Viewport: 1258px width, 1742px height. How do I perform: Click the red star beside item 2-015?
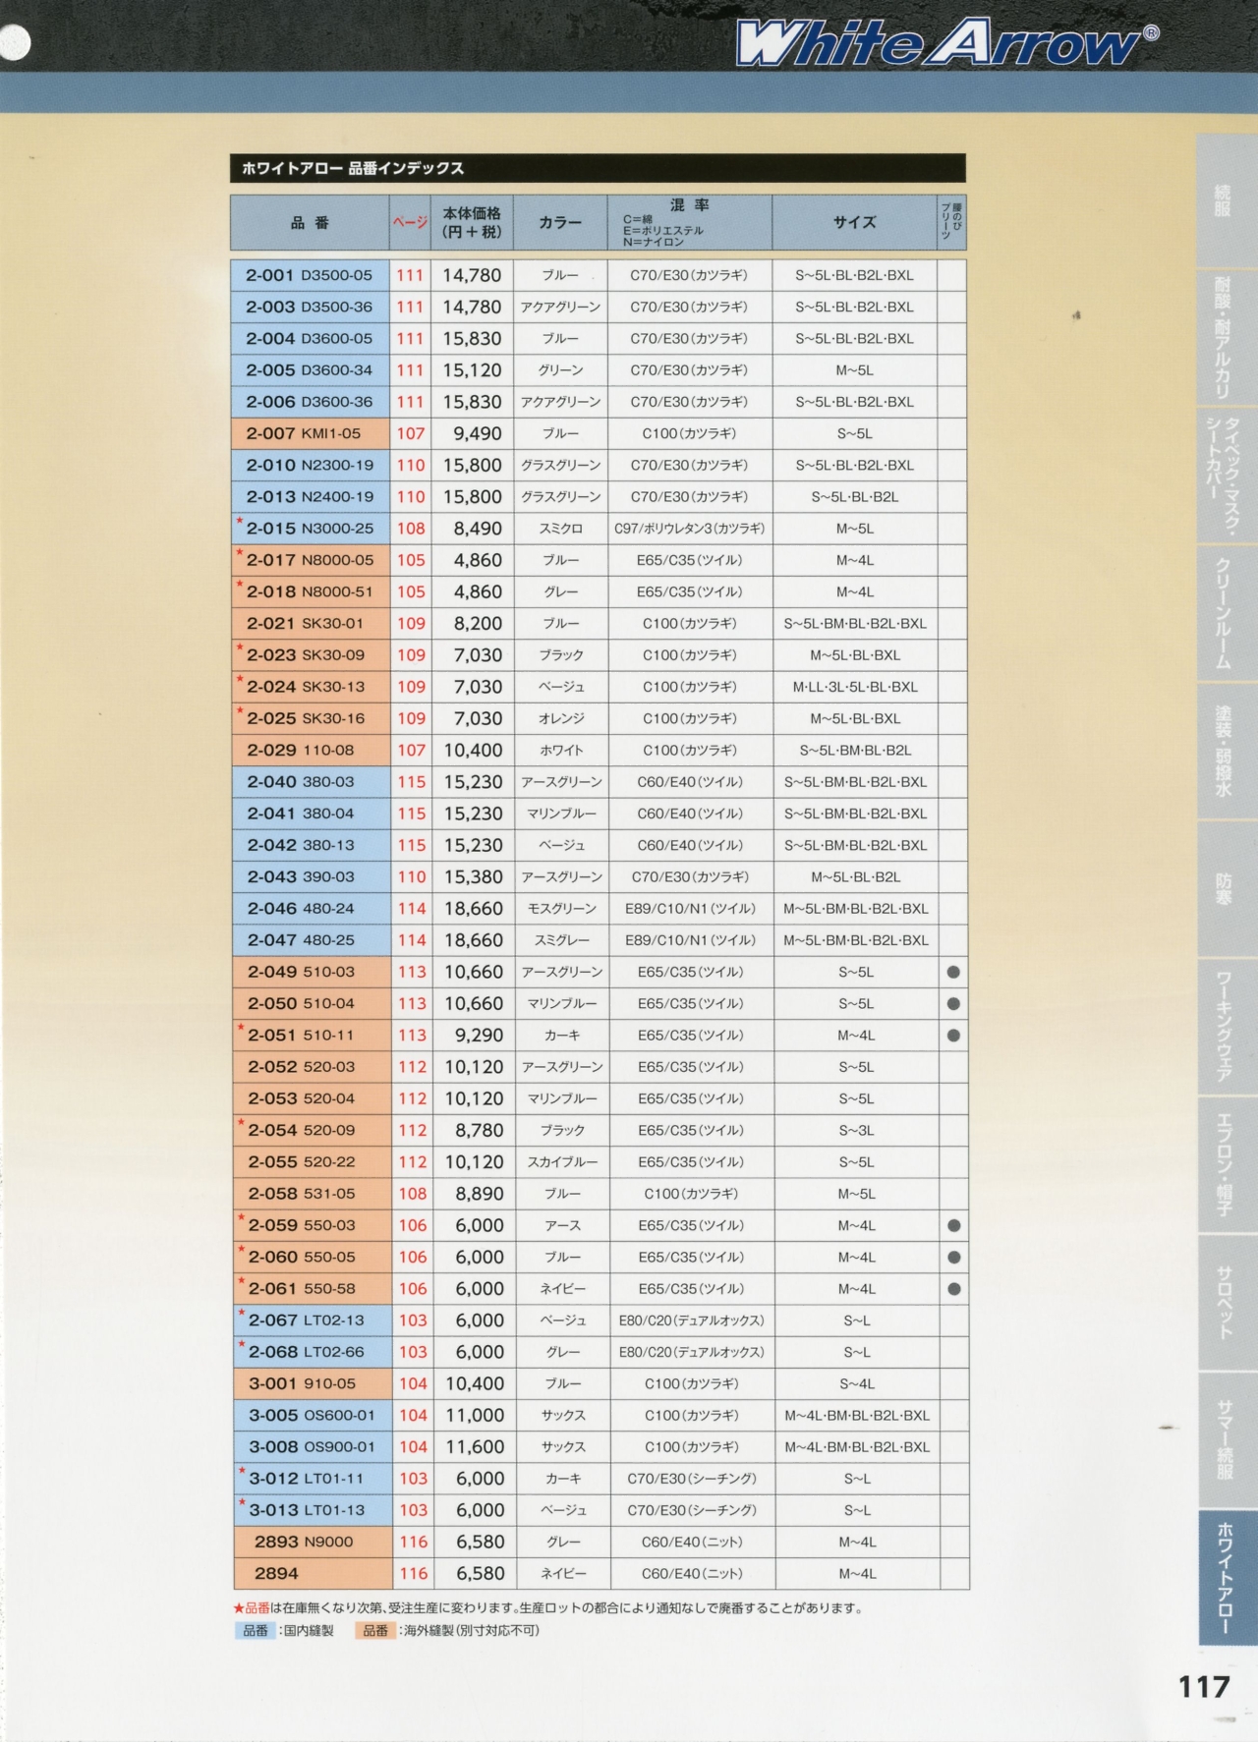(x=240, y=522)
